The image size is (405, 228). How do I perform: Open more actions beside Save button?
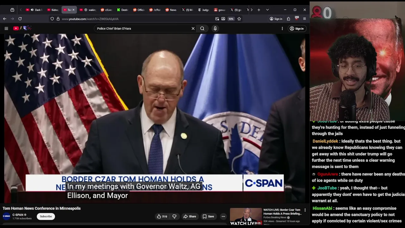223,216
